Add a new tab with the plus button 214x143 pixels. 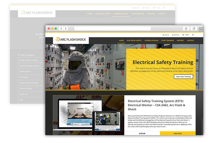click(x=201, y=29)
